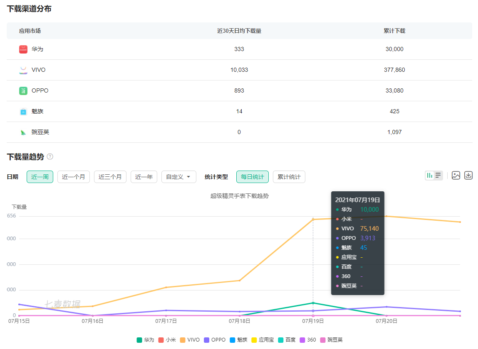Choose 每日统计 statistic type

click(252, 177)
